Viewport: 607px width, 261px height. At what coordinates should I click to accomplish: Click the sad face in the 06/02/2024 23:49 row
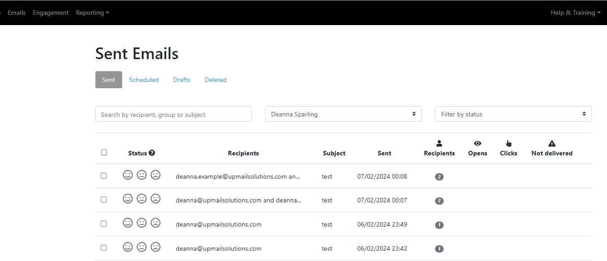[x=155, y=223]
